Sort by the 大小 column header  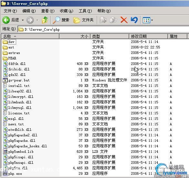[75, 36]
